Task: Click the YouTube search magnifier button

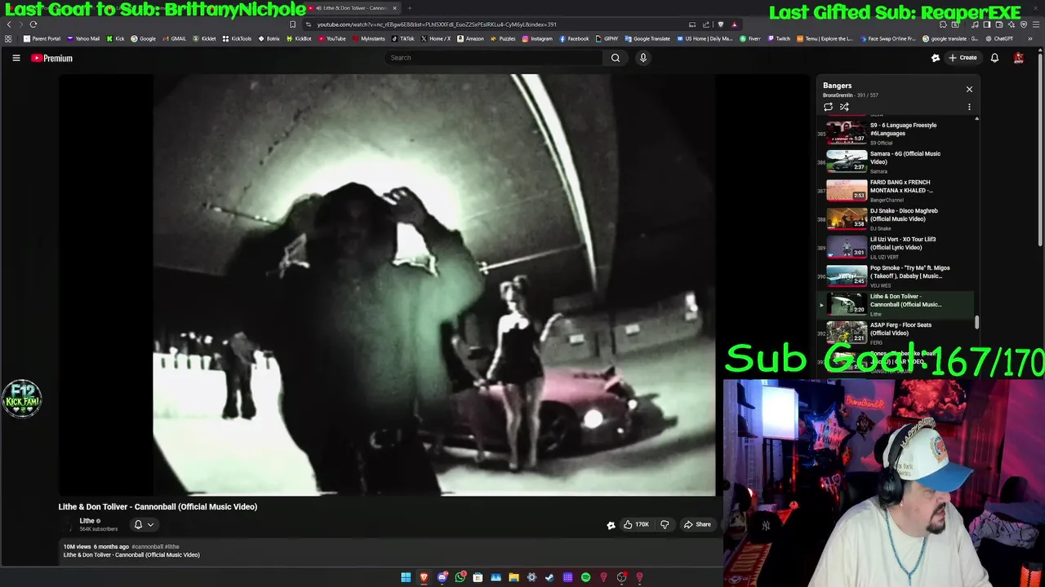Action: tap(616, 58)
